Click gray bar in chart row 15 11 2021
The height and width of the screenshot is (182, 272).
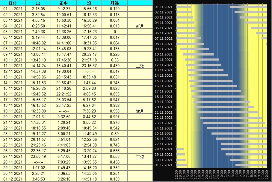point(211,81)
